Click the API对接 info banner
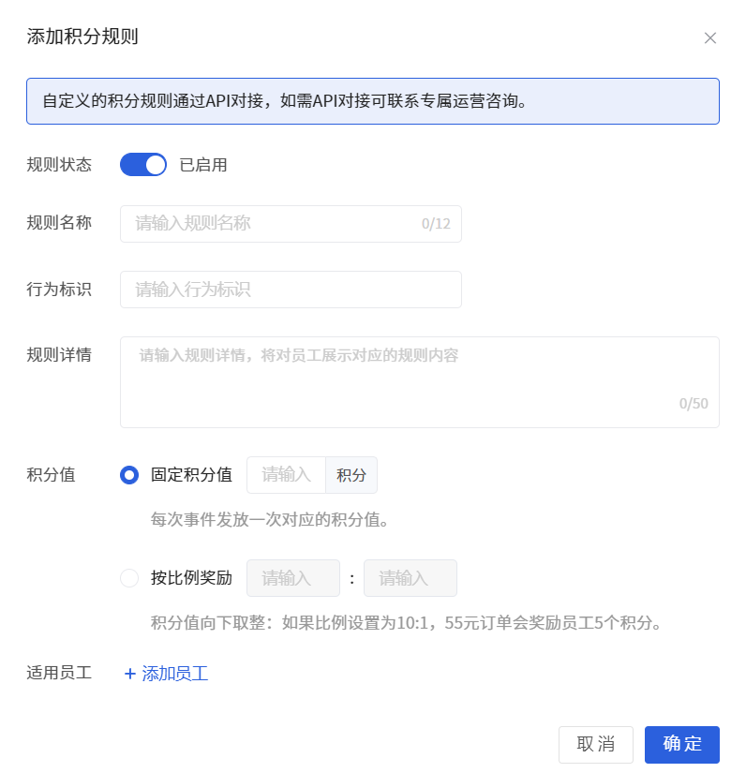746x773 pixels. tap(373, 101)
